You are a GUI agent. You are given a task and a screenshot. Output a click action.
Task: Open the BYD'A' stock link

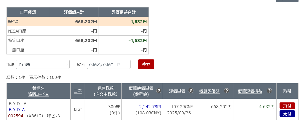[x=17, y=110]
